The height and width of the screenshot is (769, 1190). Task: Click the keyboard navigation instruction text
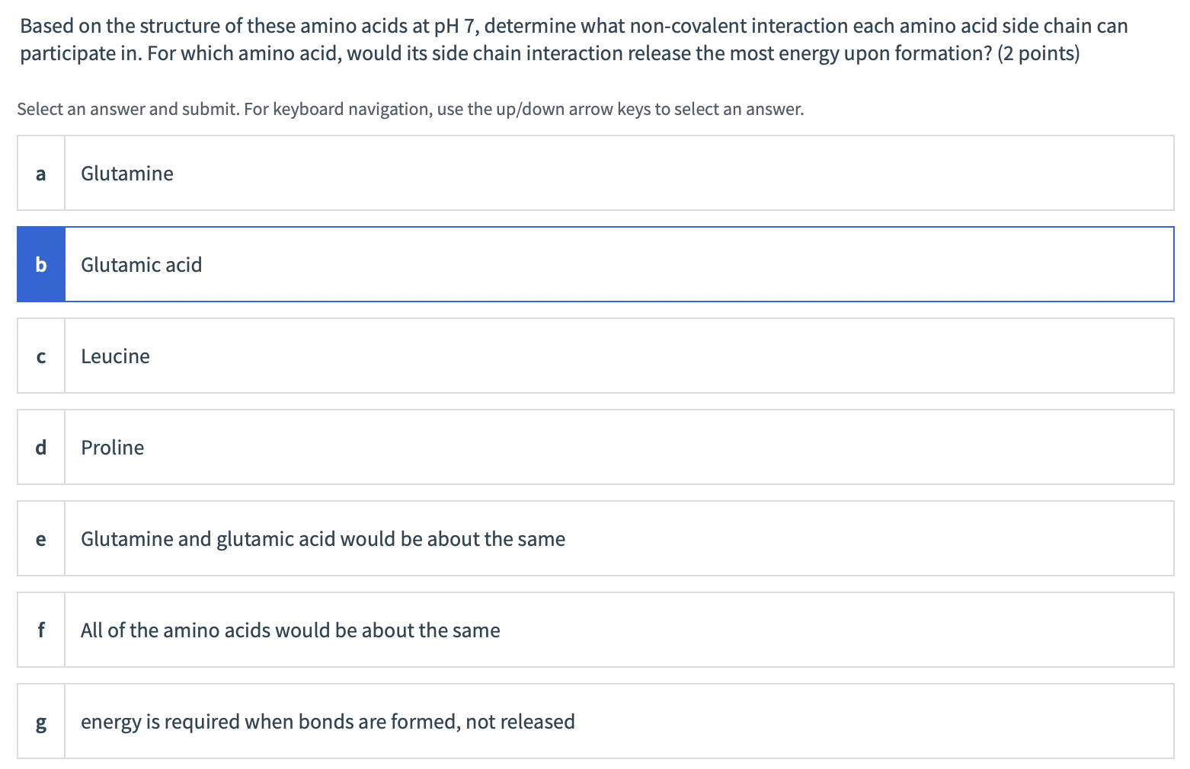pyautogui.click(x=409, y=109)
